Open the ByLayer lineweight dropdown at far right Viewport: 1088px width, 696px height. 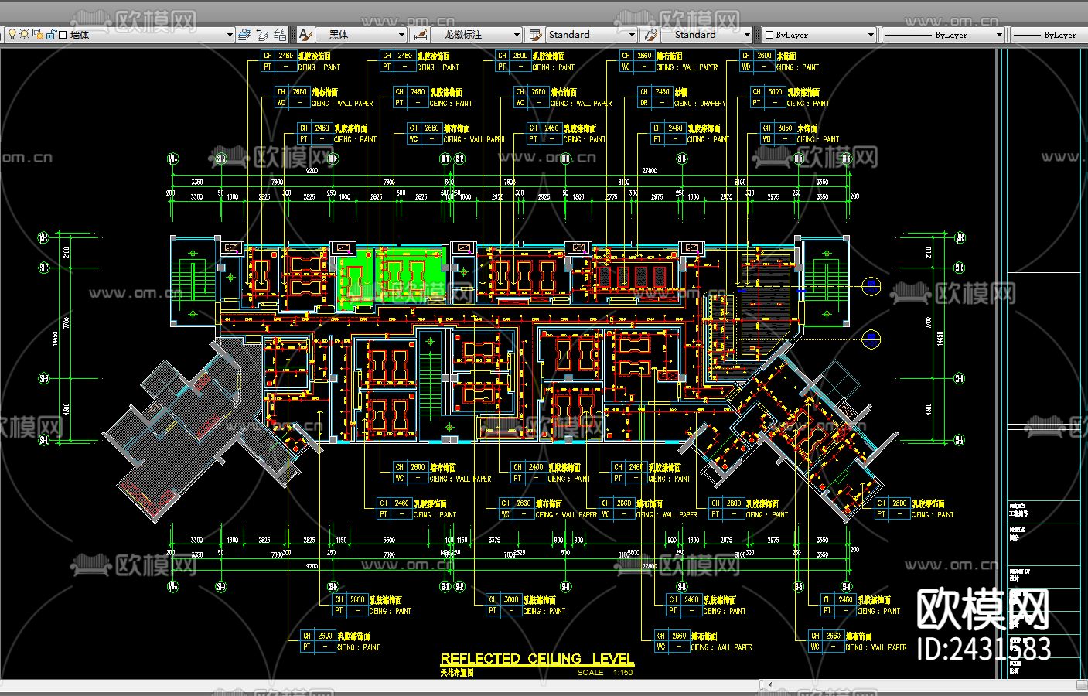tap(1049, 35)
